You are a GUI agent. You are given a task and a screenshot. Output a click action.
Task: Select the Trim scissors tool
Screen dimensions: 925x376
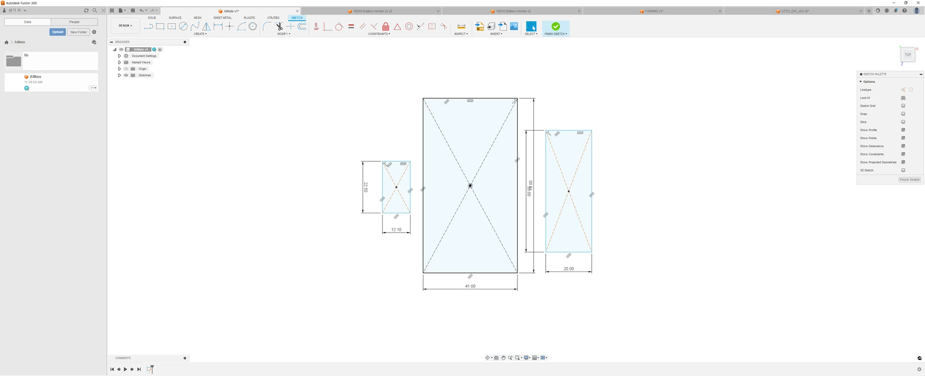tap(279, 26)
